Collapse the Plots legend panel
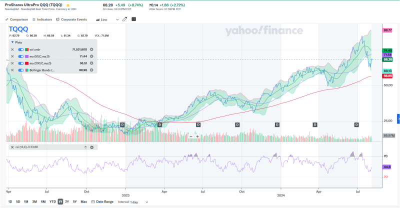The height and width of the screenshot is (208, 400). tap(11, 42)
